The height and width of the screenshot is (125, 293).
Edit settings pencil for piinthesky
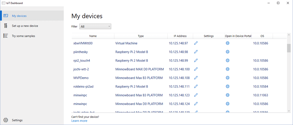pyautogui.click(x=196, y=52)
